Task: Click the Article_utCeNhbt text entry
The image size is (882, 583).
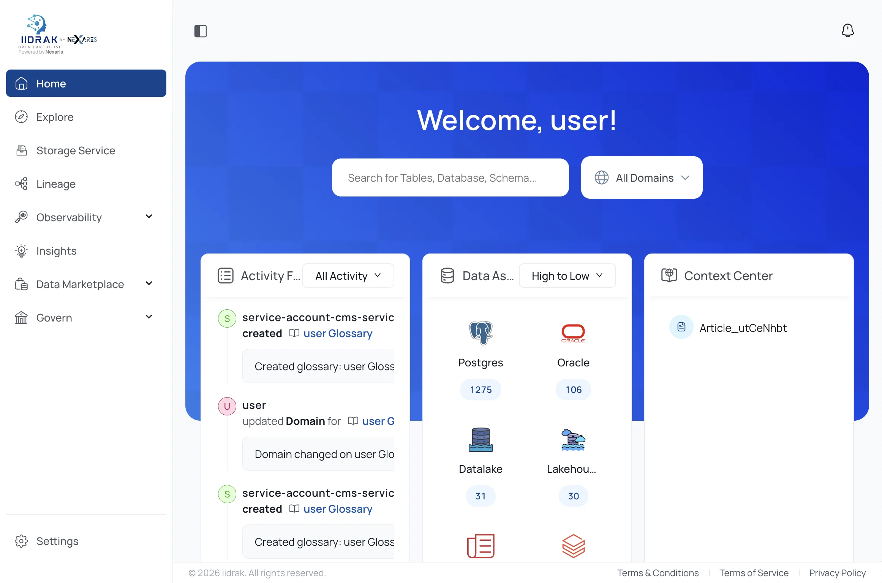Action: tap(743, 328)
